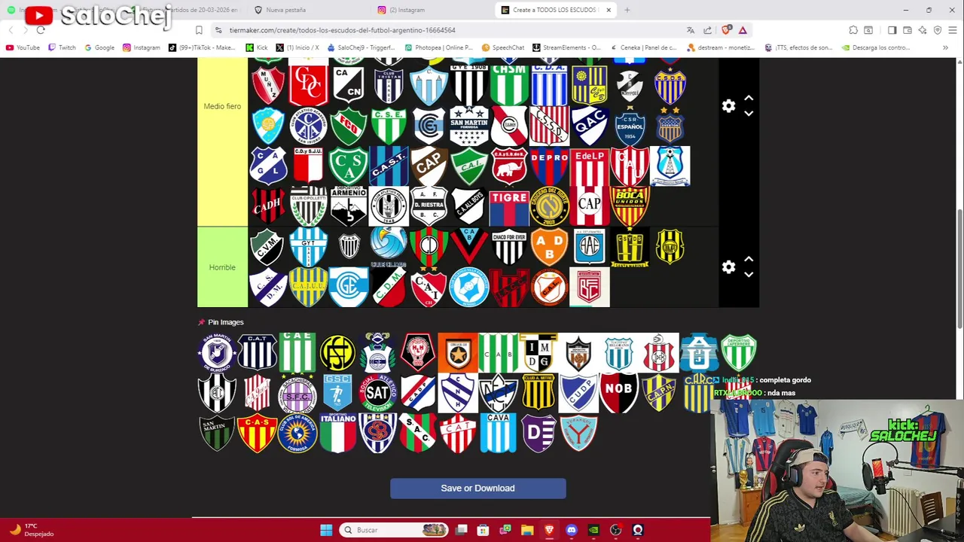Open the SpeechChat bookmark
Screen dimensions: 964x542
(x=502, y=47)
